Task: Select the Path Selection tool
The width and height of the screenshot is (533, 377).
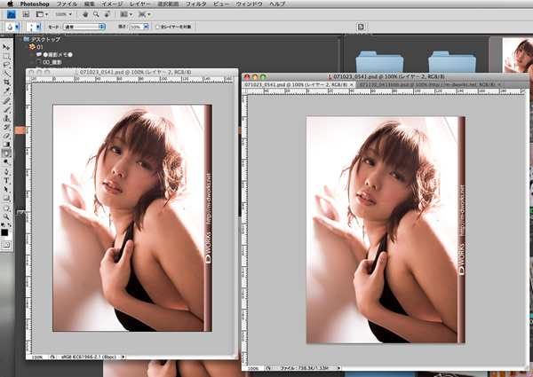Action: pyautogui.click(x=6, y=190)
